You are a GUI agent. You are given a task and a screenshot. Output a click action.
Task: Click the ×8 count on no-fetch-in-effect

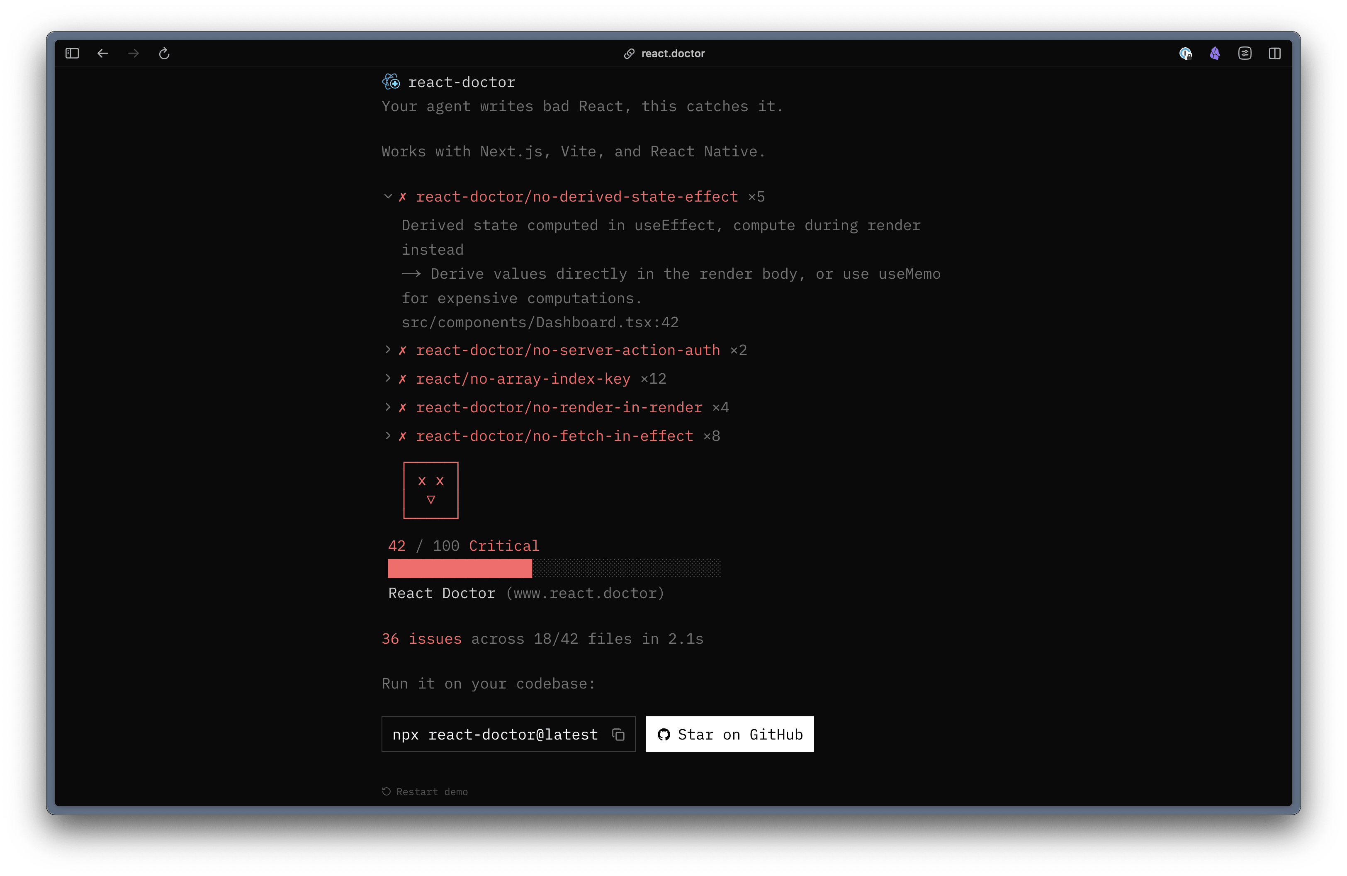(711, 436)
